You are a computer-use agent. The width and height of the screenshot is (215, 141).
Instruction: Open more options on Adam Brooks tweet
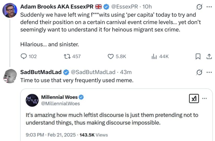click(209, 7)
